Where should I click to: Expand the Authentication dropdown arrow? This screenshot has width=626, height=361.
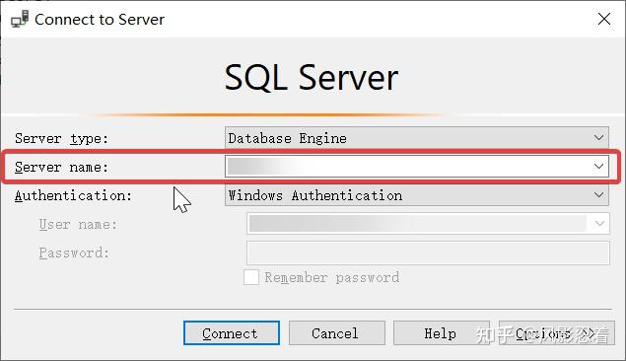click(x=598, y=195)
